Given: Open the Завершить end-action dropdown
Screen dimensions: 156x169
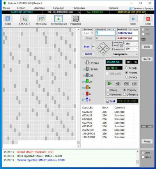Looking at the screenshot, I should pos(125,54).
